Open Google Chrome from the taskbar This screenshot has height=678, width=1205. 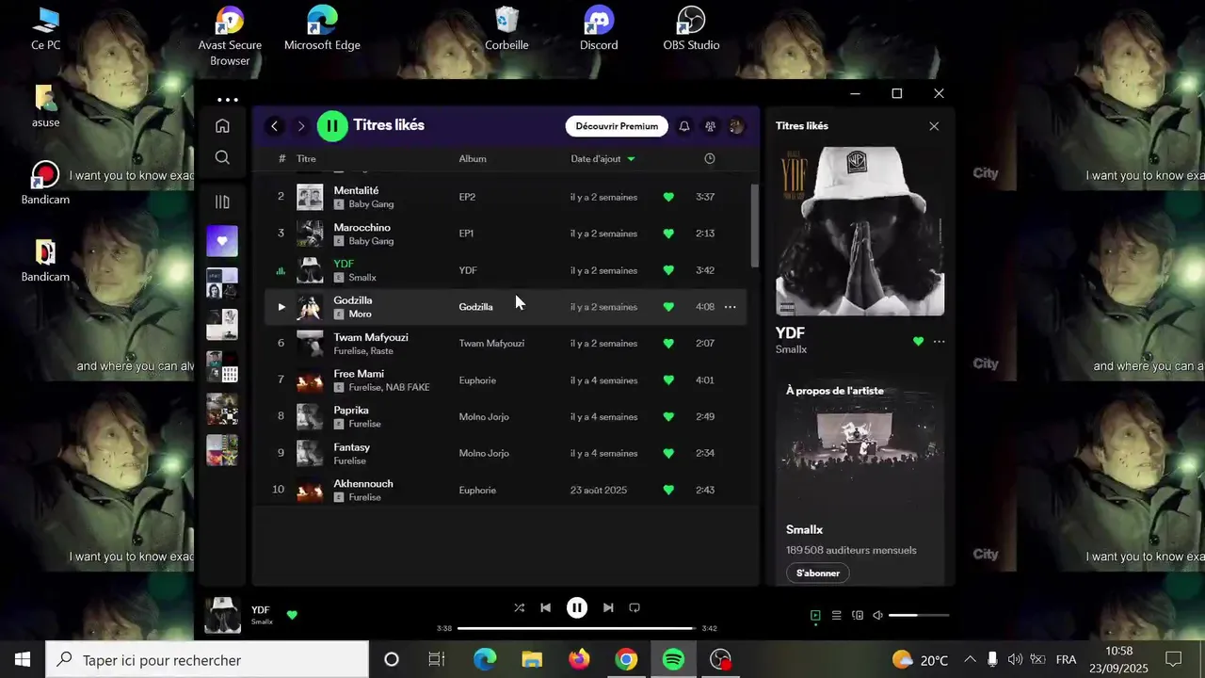point(626,660)
